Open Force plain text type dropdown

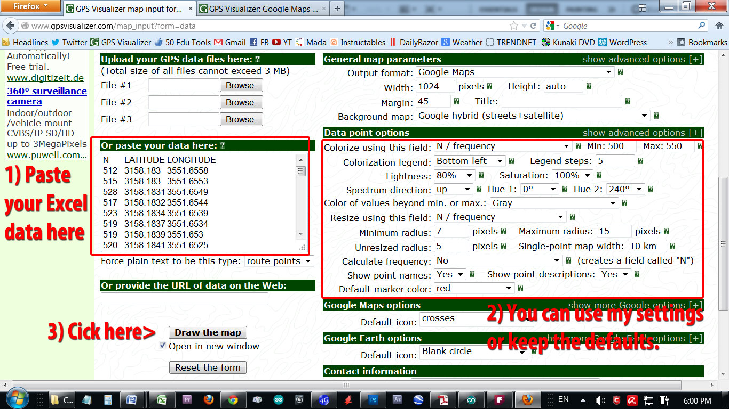click(279, 261)
